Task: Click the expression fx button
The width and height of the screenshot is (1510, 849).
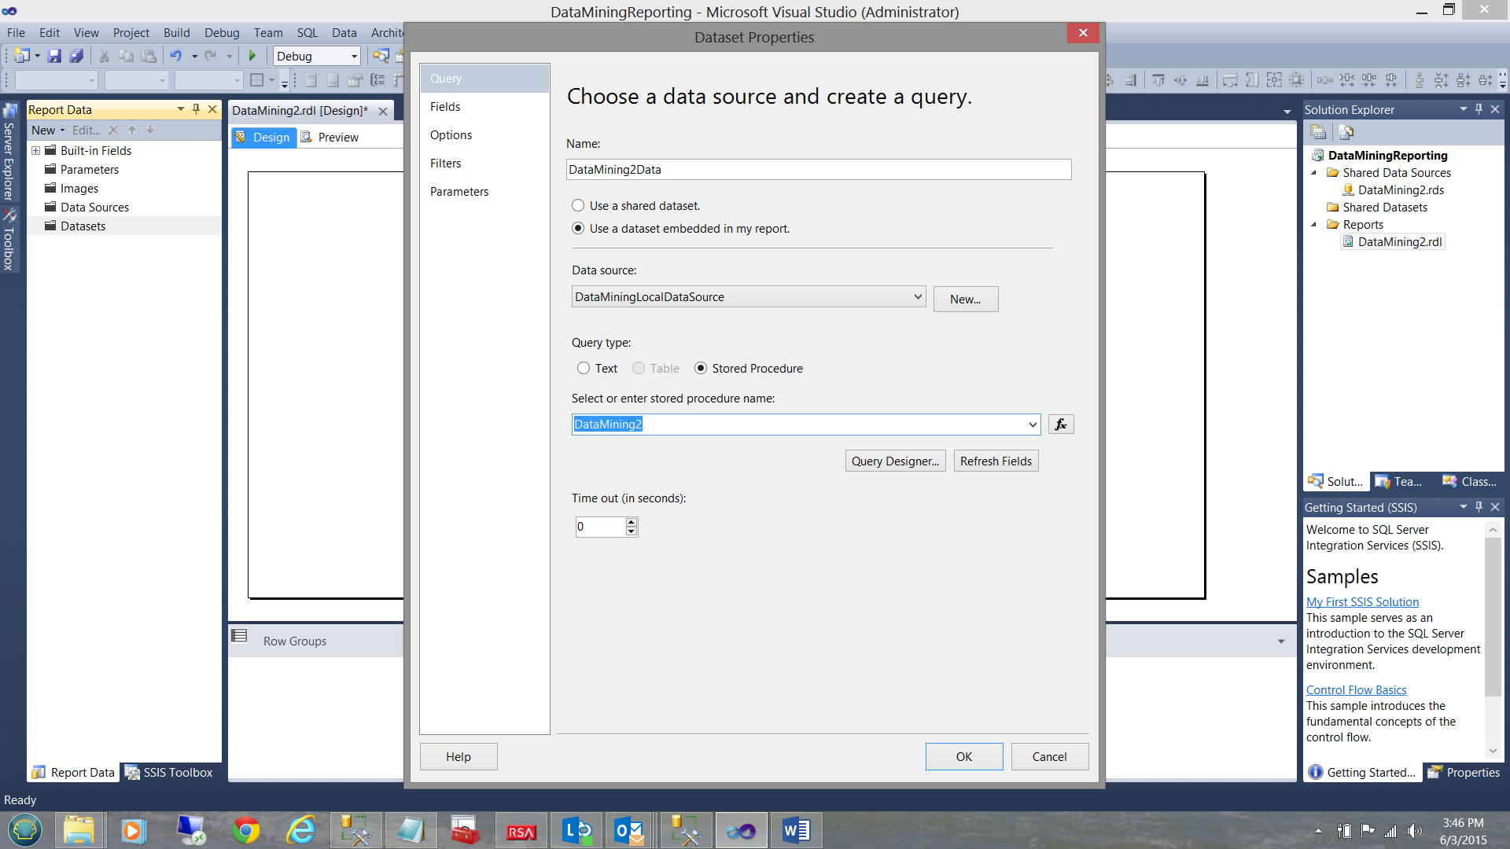Action: (1060, 424)
